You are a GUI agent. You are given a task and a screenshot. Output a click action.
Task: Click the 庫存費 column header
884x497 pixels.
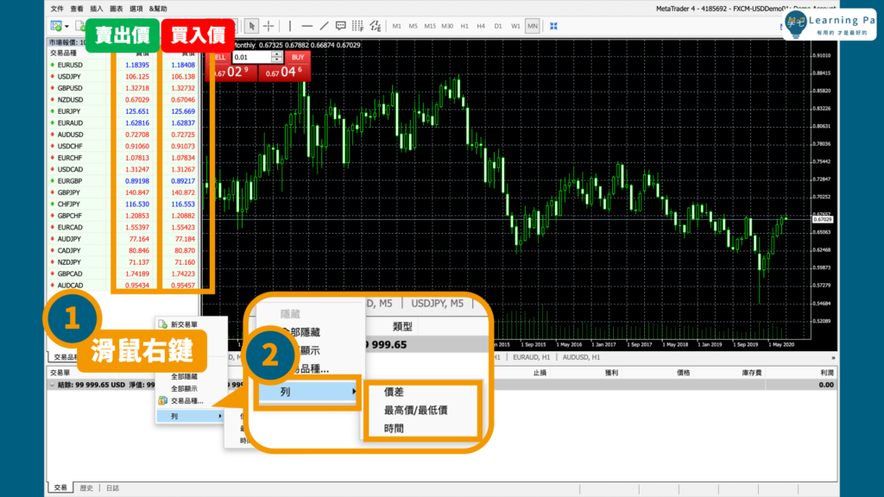point(752,373)
